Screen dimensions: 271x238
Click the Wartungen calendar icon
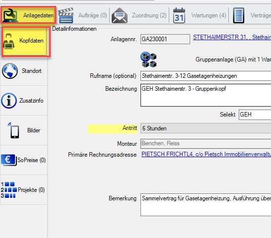[179, 15]
